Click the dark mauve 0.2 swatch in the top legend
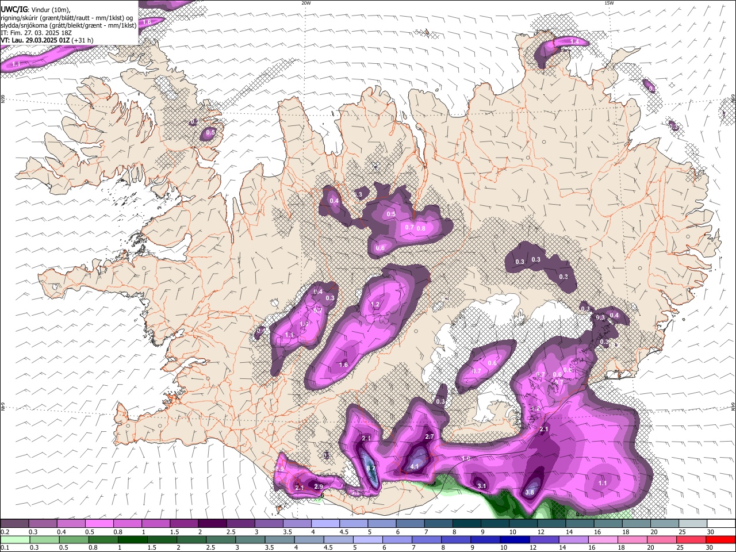Screen dimensions: 736x552 pyautogui.click(x=14, y=523)
